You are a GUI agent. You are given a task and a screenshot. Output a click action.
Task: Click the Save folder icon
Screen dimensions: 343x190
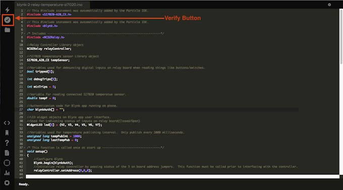coord(8,30)
